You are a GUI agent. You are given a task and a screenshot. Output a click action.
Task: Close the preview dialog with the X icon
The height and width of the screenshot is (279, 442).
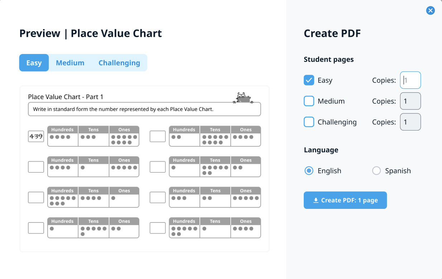pos(431,11)
